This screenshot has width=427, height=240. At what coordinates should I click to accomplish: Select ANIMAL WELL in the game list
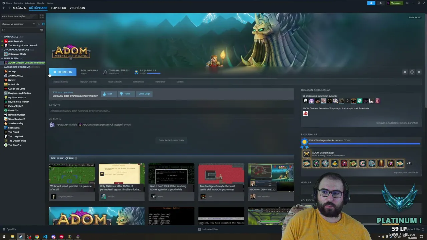[16, 76]
